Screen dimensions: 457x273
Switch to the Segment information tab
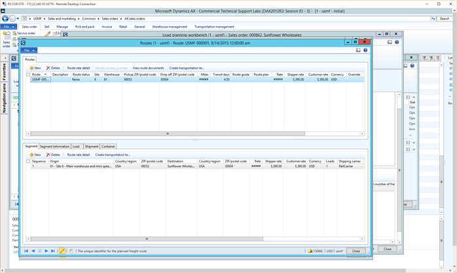(55, 147)
